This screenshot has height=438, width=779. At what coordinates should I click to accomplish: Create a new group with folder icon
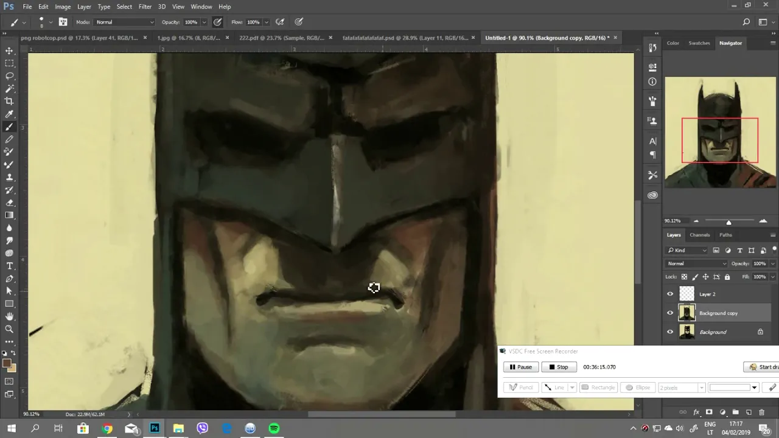[735, 412]
